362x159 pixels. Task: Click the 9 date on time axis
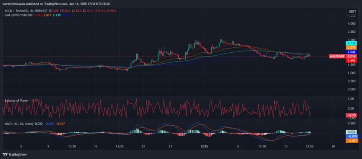[x=48, y=146]
